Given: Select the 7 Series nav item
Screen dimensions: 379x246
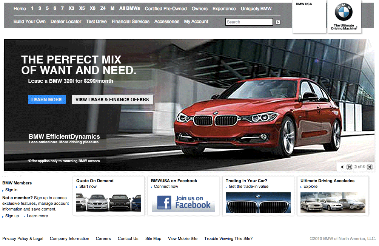Looking at the screenshot, I should [62, 8].
